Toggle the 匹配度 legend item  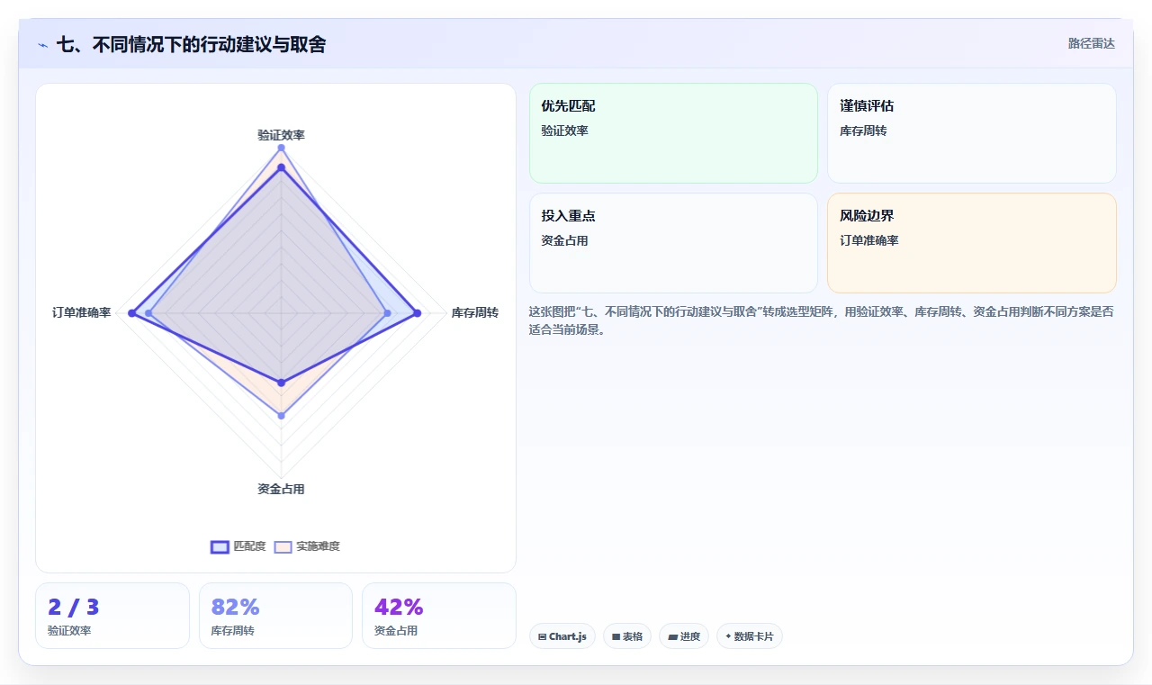click(x=238, y=546)
